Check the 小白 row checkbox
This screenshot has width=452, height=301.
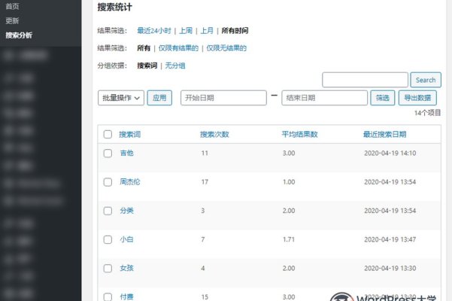point(108,239)
